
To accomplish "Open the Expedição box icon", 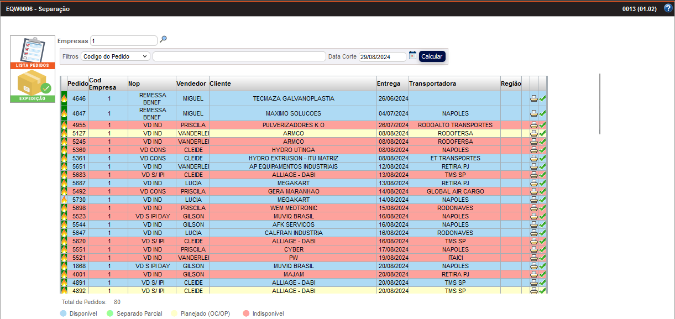I will click(33, 86).
